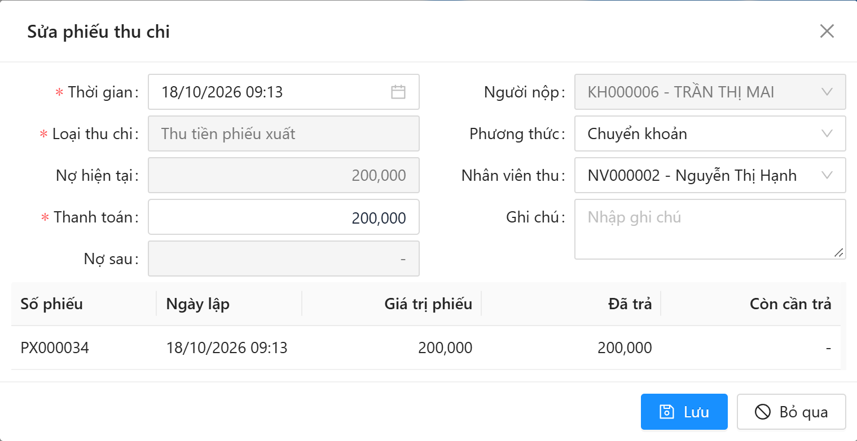
Task: Click the Lưu save button
Action: pos(684,412)
